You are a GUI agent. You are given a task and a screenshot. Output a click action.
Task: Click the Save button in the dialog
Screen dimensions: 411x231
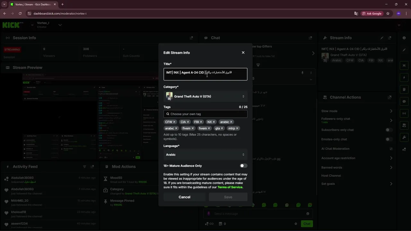click(228, 197)
